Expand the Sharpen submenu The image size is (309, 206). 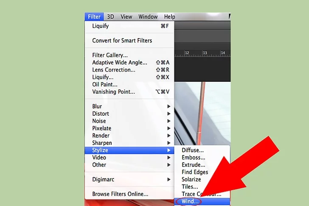point(102,143)
